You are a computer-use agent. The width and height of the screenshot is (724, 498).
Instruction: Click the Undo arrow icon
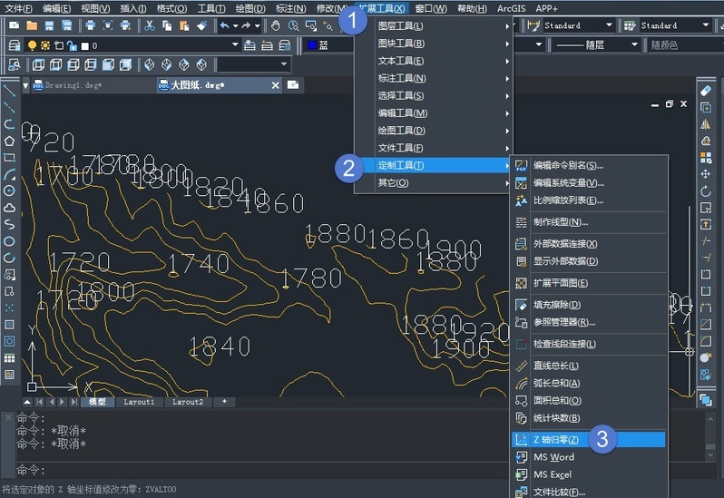pos(224,25)
